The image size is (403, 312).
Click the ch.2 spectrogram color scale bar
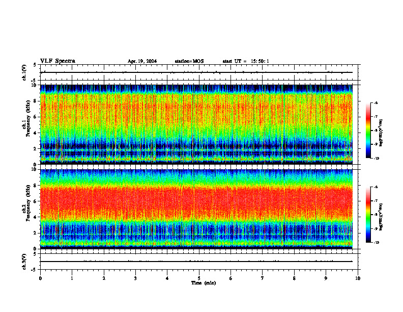coord(368,215)
